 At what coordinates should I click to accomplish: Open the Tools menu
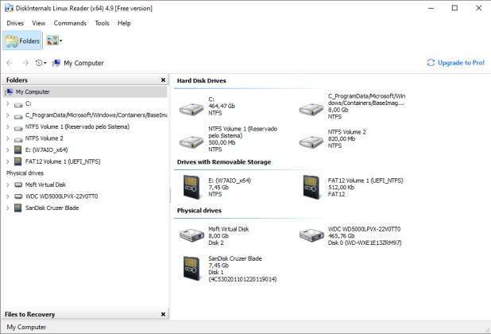(102, 23)
